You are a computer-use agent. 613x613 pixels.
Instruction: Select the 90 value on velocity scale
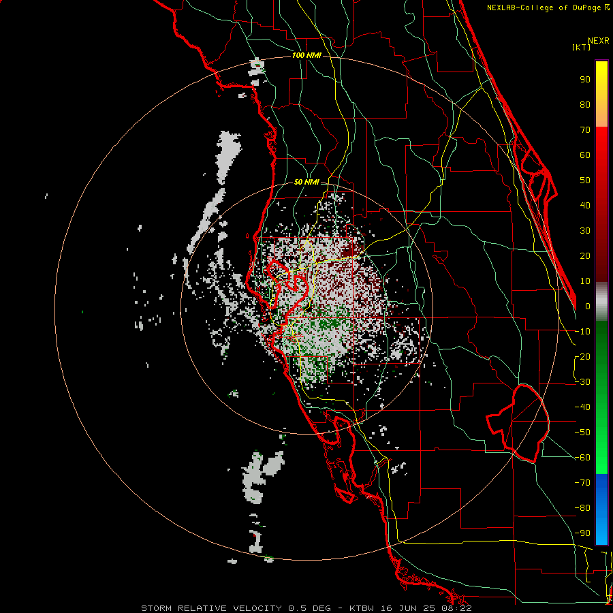585,80
